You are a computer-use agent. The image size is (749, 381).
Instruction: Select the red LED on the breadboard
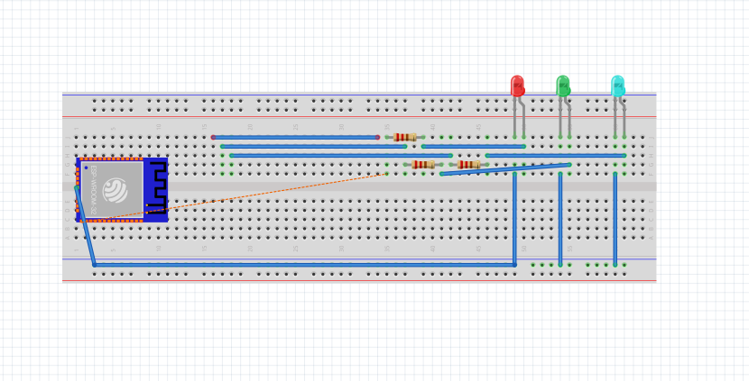click(517, 86)
